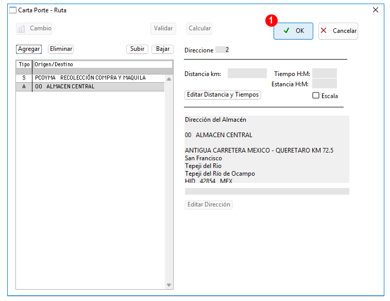Click the 'ANTIGUA CARRETERA MEXICO - QUERETARO KM 72.5' text
Image resolution: width=390 pixels, height=301 pixels.
click(259, 150)
